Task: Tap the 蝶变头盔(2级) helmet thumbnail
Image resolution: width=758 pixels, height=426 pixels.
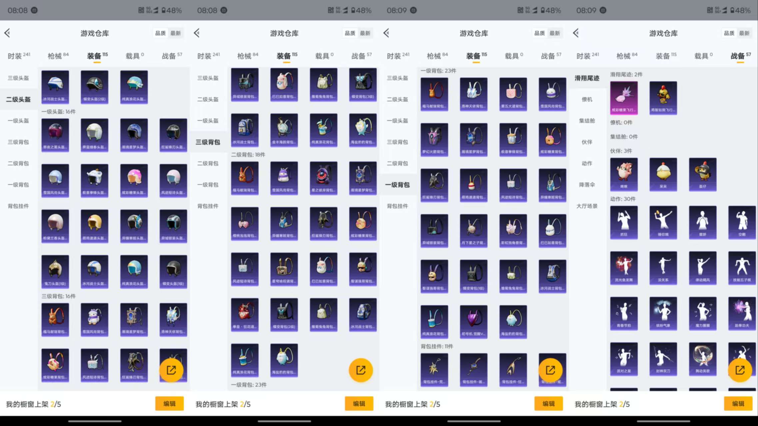Action: coord(94,87)
